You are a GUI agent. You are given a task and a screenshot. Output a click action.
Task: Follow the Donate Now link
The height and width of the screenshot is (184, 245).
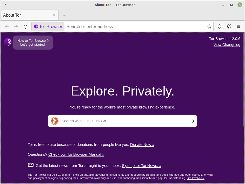click(142, 145)
